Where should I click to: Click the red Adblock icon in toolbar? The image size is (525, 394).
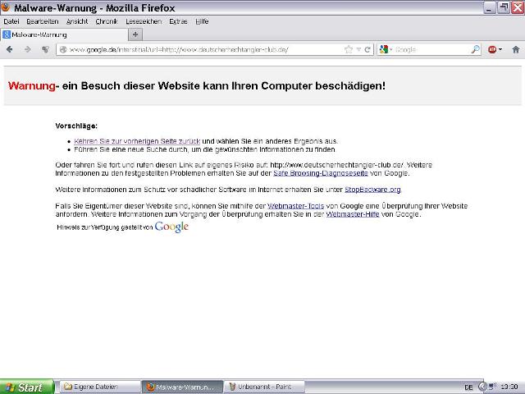[x=492, y=49]
